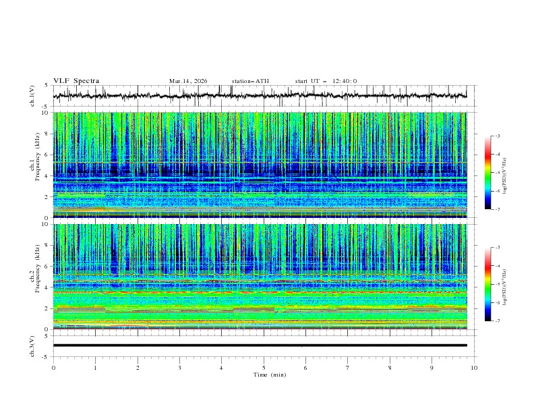Screen dimensions: 534x413
Task: Click the ch.2 spectrogram panel
Action: pos(260,277)
